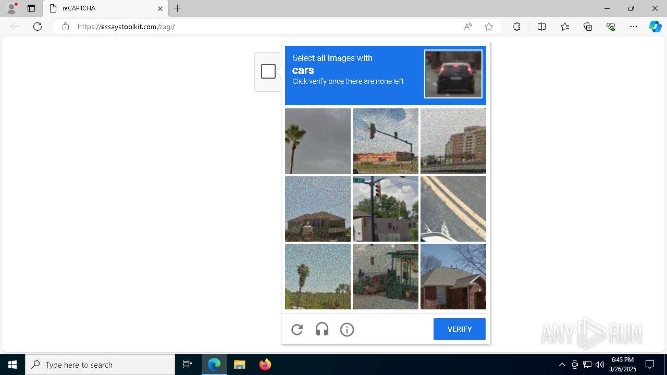Launch Firefox from the taskbar
Image resolution: width=667 pixels, height=375 pixels.
point(265,365)
